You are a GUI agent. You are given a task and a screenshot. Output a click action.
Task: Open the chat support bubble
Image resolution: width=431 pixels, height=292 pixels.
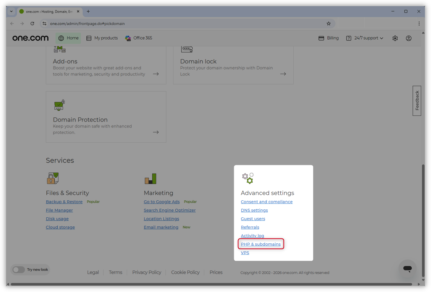tap(407, 269)
